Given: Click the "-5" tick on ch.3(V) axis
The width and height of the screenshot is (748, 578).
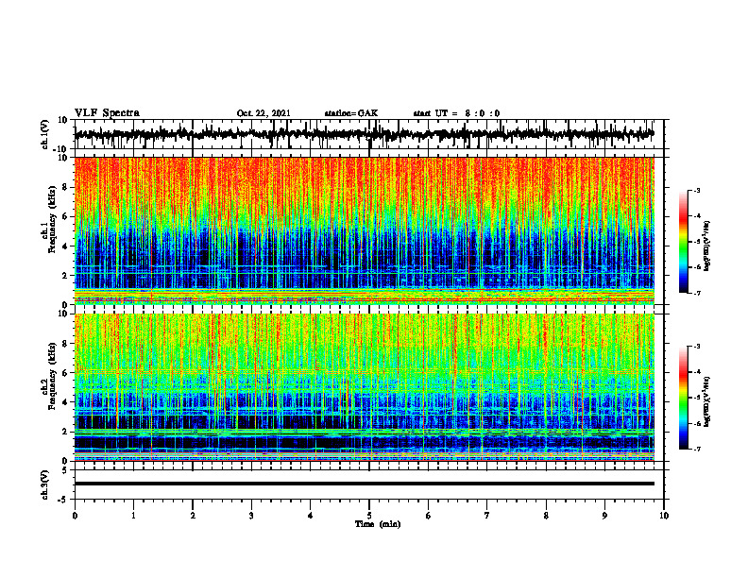Looking at the screenshot, I should [x=63, y=499].
